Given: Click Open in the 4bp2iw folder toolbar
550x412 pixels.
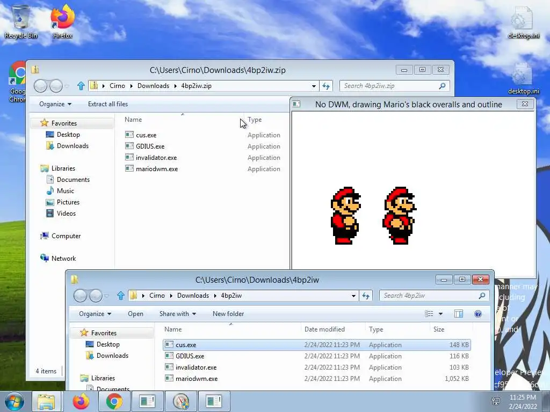Looking at the screenshot, I should pos(135,313).
